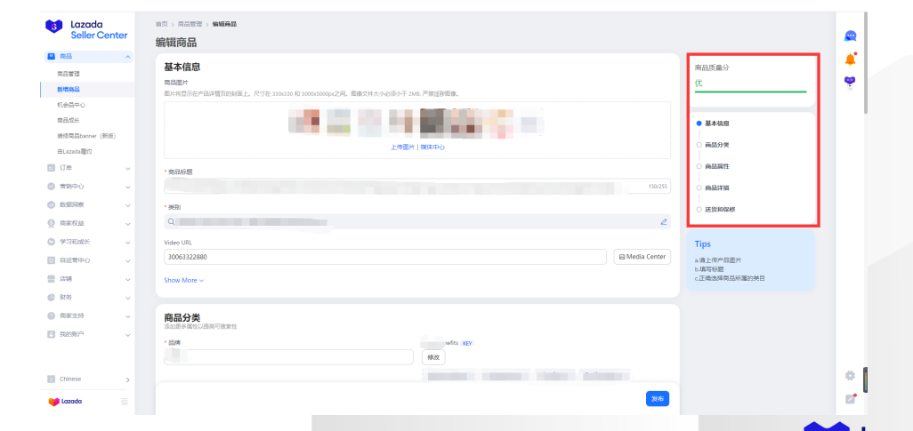Click the 我的账户 sidebar icon

click(52, 334)
